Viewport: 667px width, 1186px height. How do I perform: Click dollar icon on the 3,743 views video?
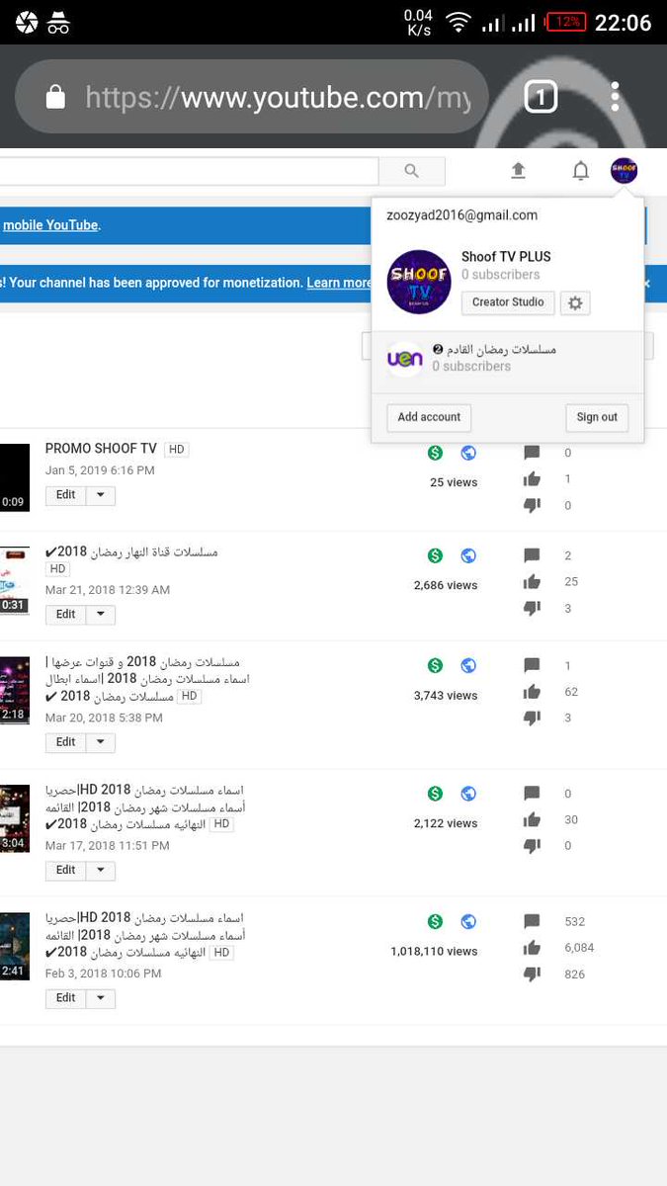[x=435, y=665]
